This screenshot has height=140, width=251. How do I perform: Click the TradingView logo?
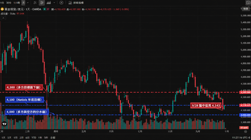(4, 124)
